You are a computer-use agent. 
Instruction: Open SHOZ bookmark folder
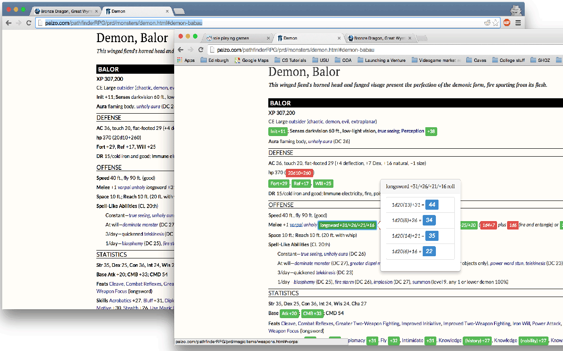(540, 60)
